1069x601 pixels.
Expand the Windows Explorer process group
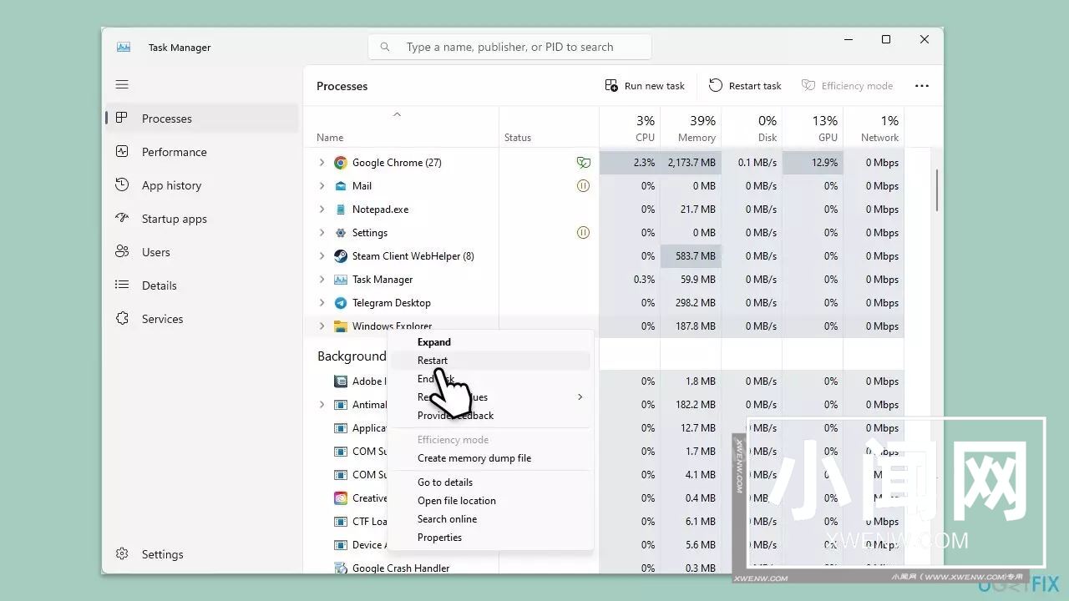click(x=322, y=326)
